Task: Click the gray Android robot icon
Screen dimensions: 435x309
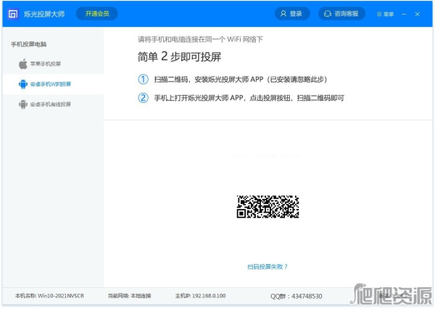Action: 23,104
